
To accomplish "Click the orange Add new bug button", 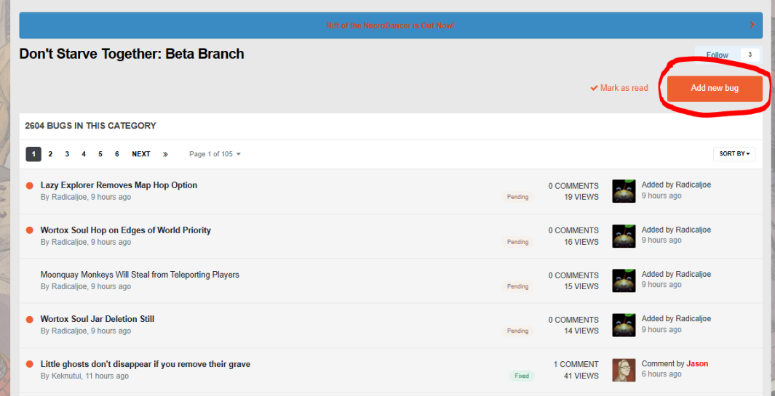I will coord(715,89).
